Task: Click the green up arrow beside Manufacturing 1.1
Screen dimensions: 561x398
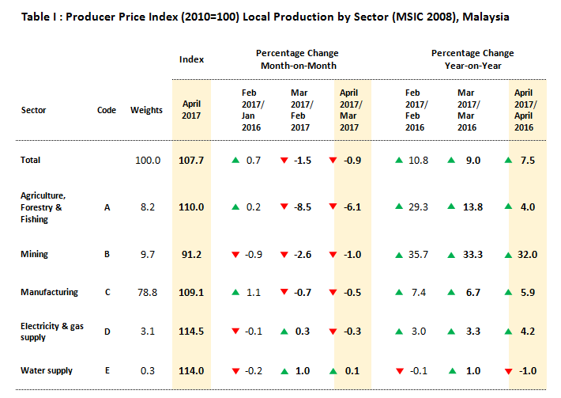Action: click(x=235, y=292)
